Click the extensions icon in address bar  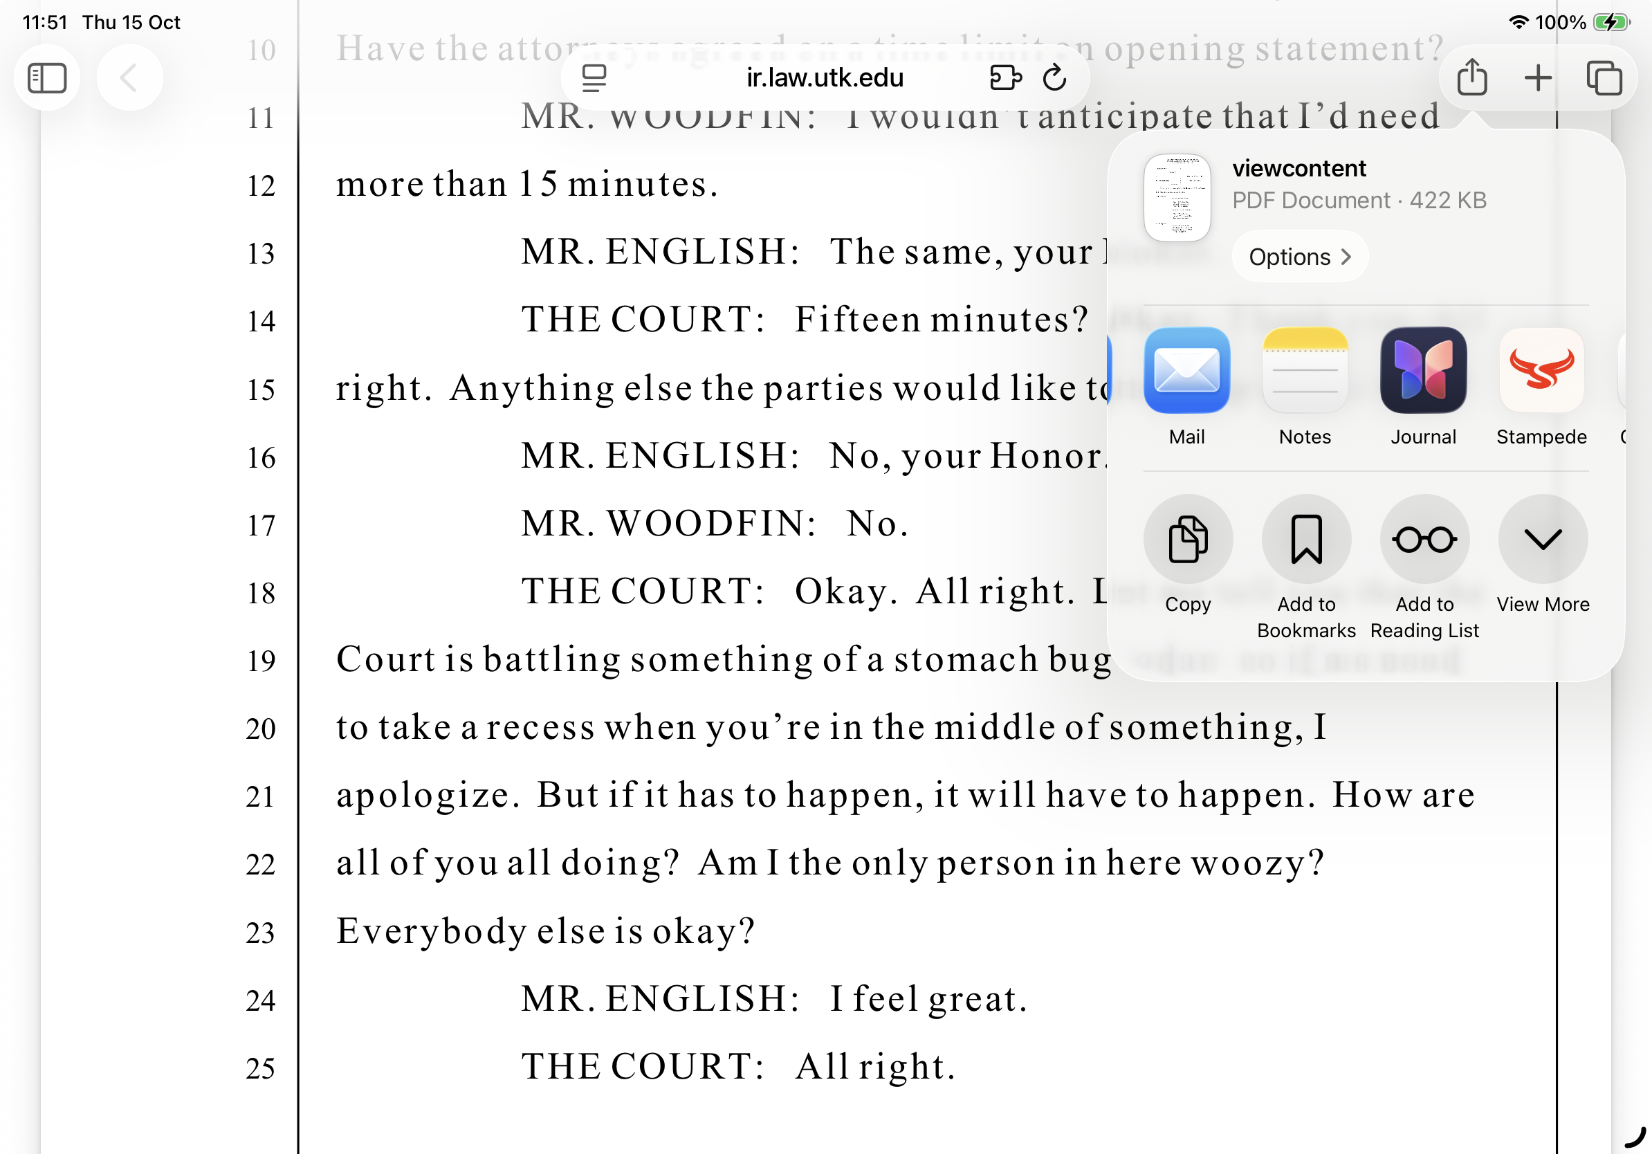tap(1005, 77)
